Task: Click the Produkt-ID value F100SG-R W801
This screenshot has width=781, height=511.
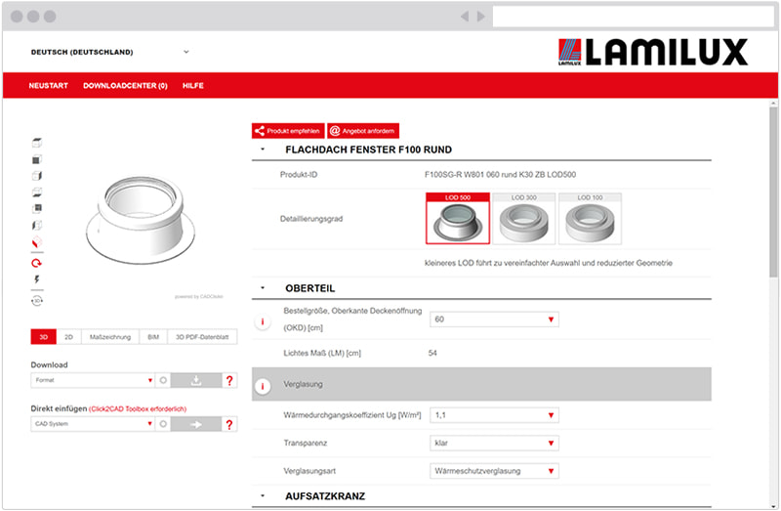Action: pos(500,175)
